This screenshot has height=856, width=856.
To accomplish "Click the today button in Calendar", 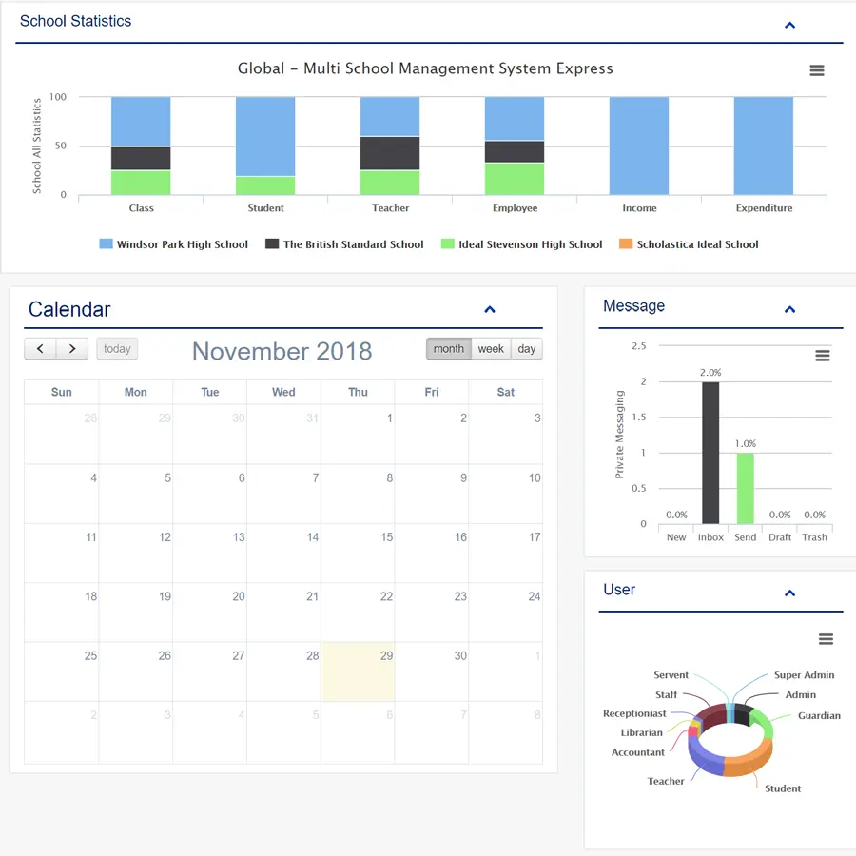I will click(117, 349).
